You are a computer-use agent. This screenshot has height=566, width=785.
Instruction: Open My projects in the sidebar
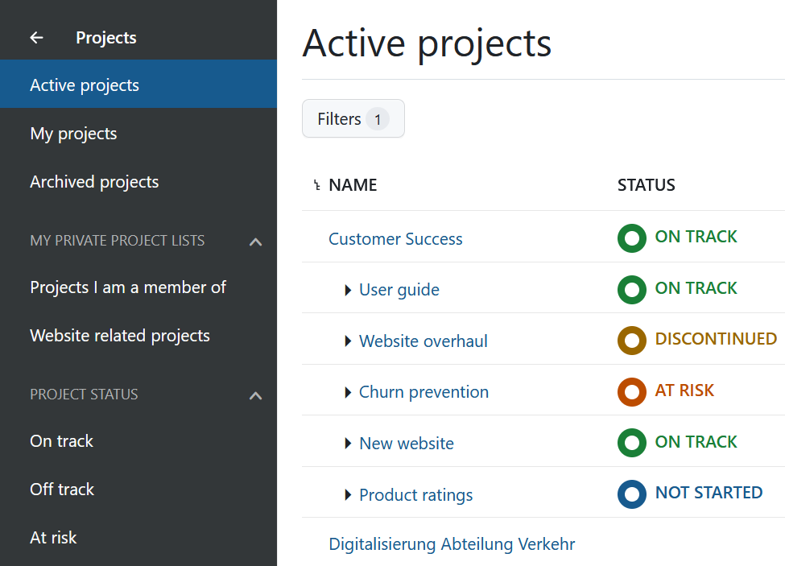pyautogui.click(x=73, y=134)
